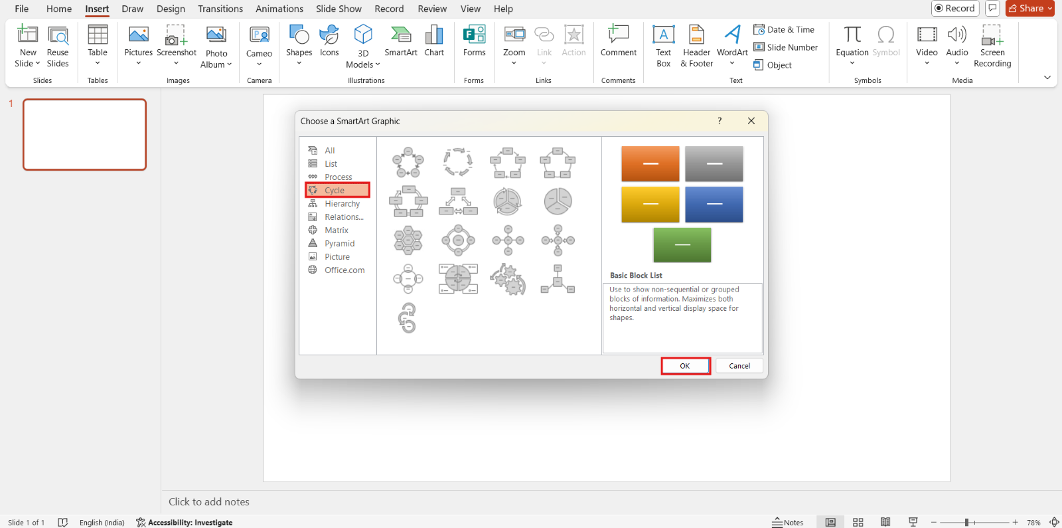Image resolution: width=1062 pixels, height=528 pixels.
Task: Start Screen Recording
Action: point(992,46)
